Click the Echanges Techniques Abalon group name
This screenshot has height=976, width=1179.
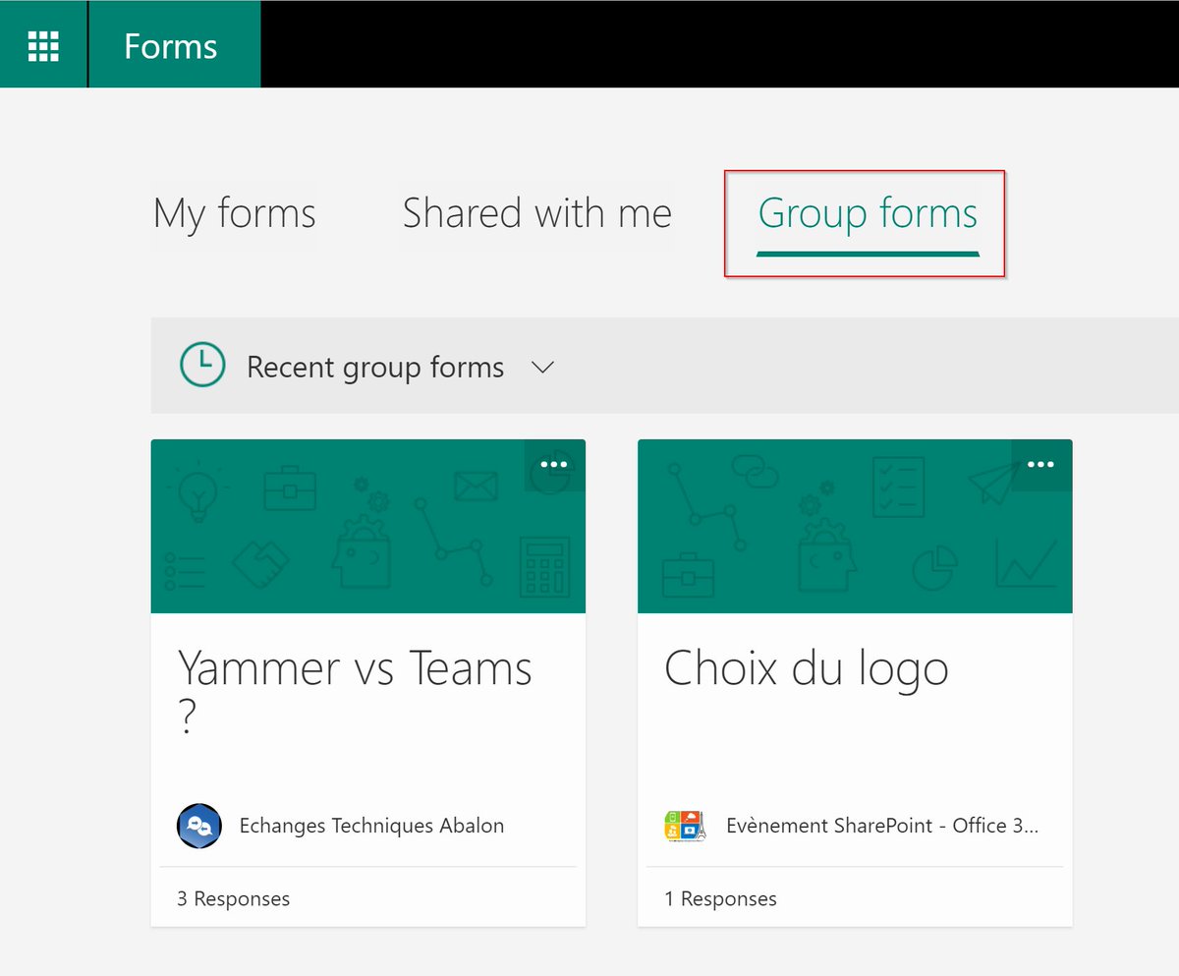pos(371,826)
